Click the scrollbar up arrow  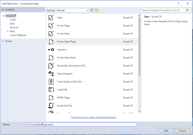pyautogui.click(x=139, y=15)
